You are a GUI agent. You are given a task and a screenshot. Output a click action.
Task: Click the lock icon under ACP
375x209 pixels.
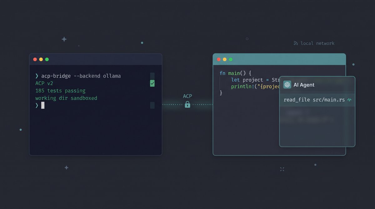click(x=187, y=104)
